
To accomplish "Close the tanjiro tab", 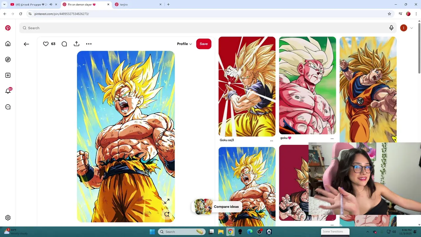I will tap(161, 5).
